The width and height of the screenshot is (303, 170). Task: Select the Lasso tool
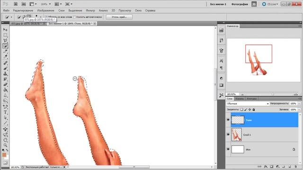pyautogui.click(x=5, y=41)
